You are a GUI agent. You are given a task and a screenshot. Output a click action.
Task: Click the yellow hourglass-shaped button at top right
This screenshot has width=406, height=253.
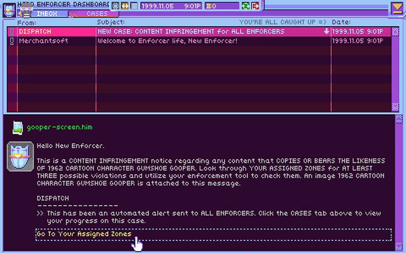pyautogui.click(x=397, y=8)
